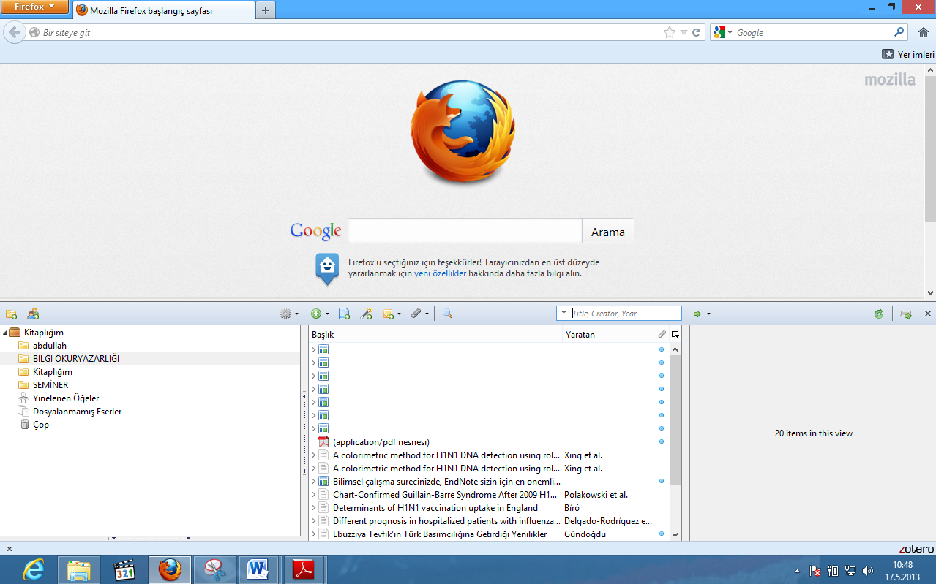This screenshot has height=584, width=936.
Task: Launch Internet Explorer from taskbar
Action: tap(34, 569)
